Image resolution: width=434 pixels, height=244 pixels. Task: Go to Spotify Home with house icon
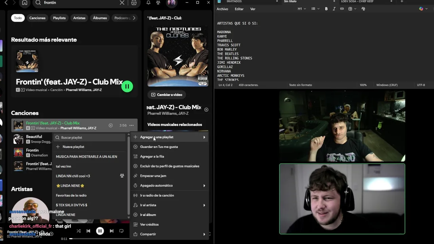(x=25, y=3)
